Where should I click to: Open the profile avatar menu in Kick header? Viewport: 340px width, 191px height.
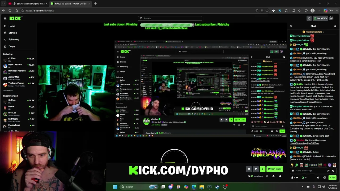pyautogui.click(x=331, y=18)
